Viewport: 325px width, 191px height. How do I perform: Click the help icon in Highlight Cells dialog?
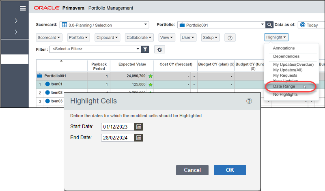[249, 101]
